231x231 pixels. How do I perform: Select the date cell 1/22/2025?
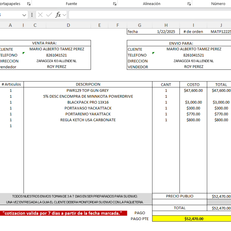point(166,32)
